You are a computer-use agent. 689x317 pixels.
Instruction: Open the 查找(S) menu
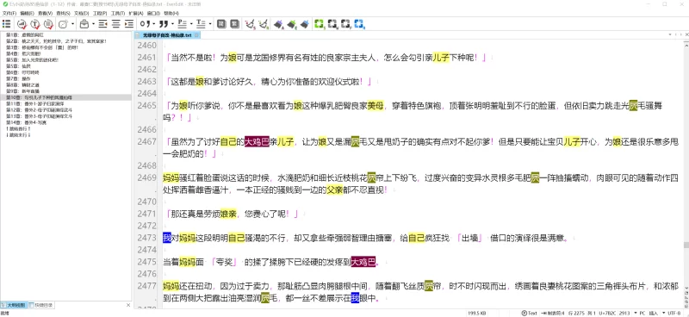(x=63, y=13)
